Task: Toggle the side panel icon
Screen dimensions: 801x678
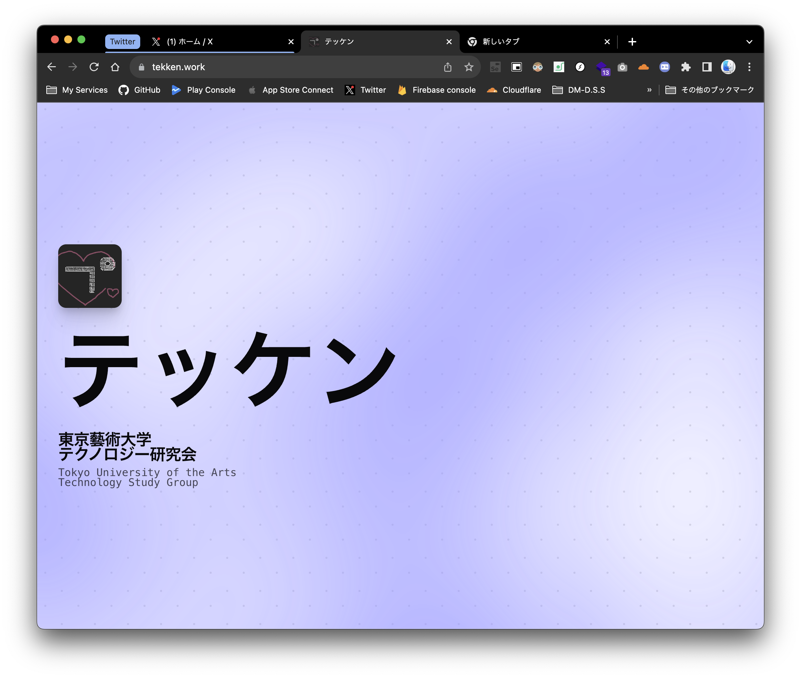Action: pos(707,67)
